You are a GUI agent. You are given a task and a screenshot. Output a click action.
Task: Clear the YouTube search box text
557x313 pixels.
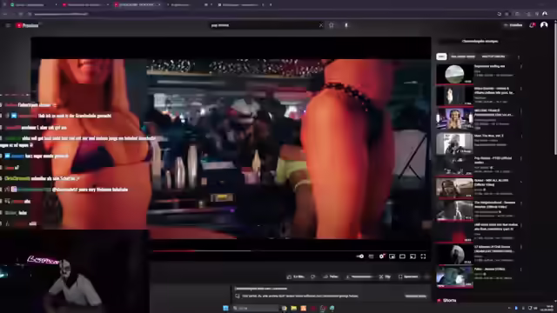point(321,25)
